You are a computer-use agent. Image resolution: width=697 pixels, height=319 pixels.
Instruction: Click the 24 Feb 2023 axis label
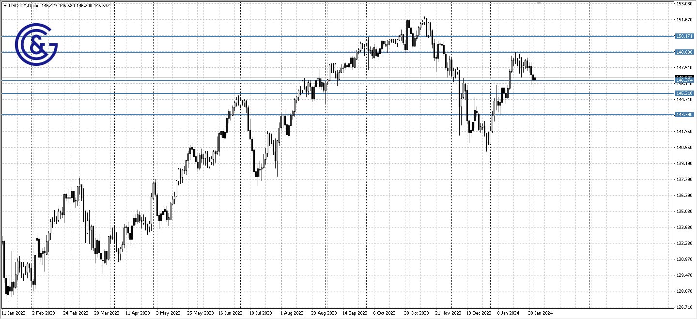click(x=76, y=313)
